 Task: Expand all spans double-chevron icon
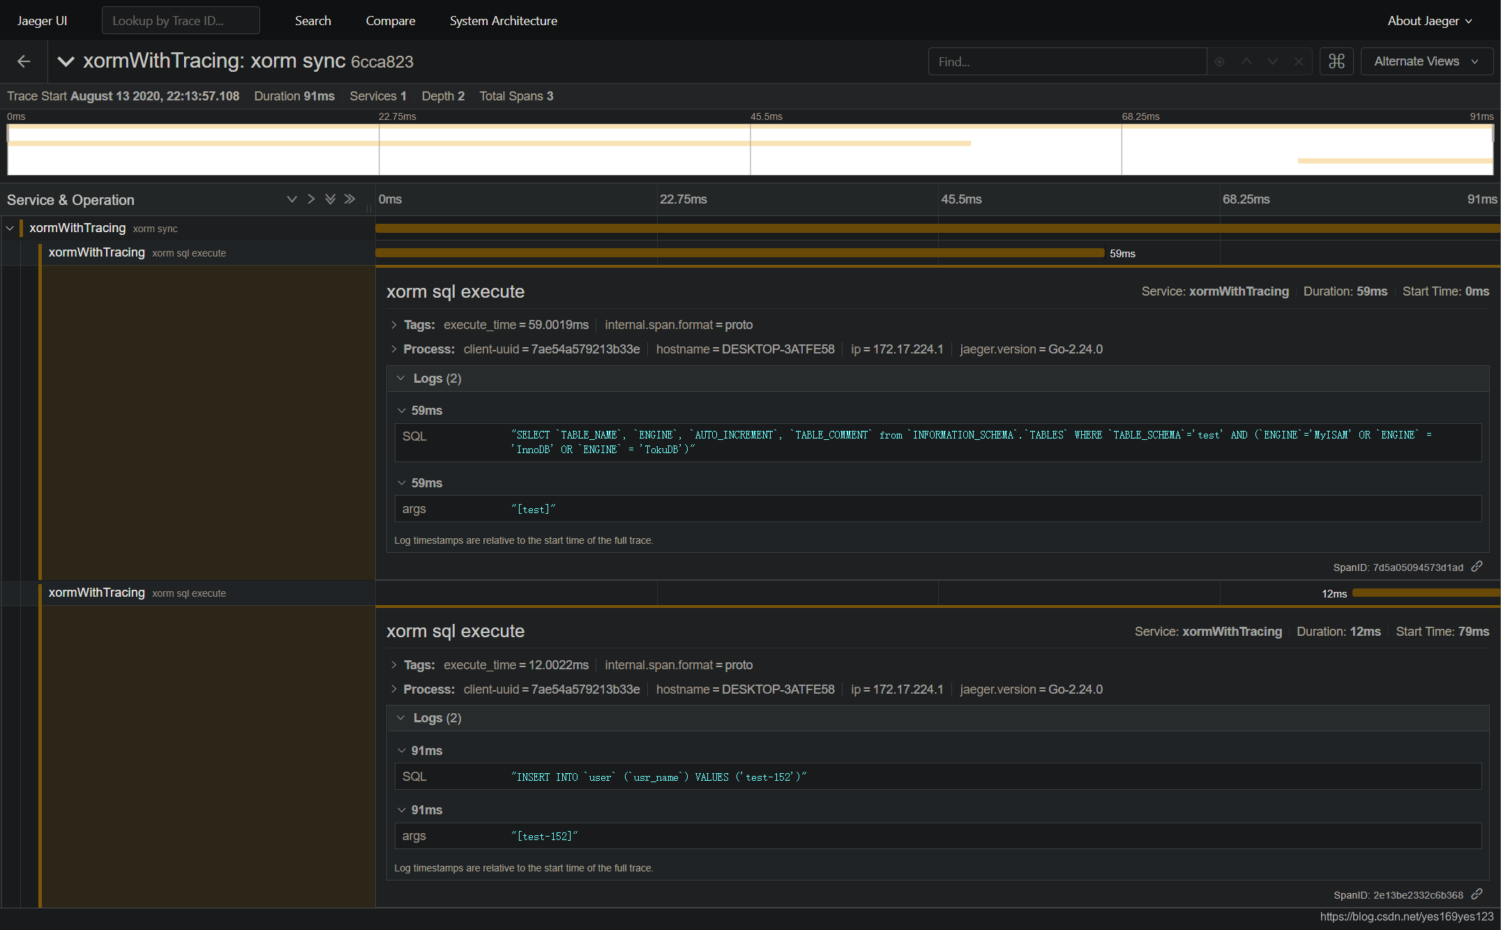(330, 199)
